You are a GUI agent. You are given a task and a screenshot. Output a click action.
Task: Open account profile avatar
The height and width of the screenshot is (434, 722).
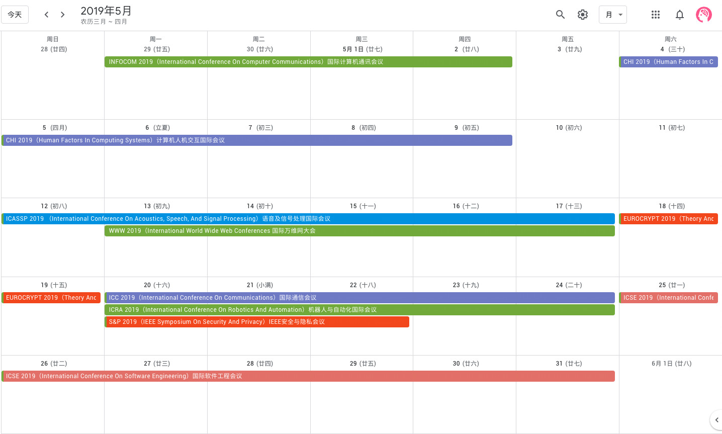[704, 15]
